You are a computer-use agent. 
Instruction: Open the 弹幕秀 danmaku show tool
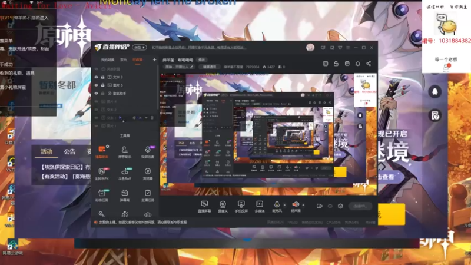click(124, 196)
